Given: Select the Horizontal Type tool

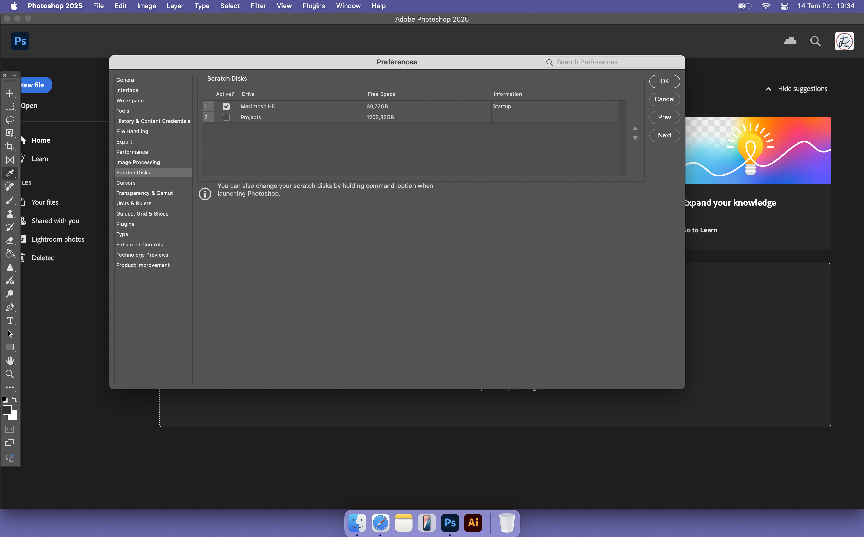Looking at the screenshot, I should click(x=10, y=321).
